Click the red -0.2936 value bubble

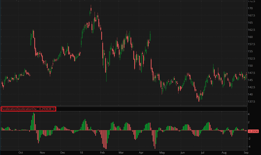253,131
